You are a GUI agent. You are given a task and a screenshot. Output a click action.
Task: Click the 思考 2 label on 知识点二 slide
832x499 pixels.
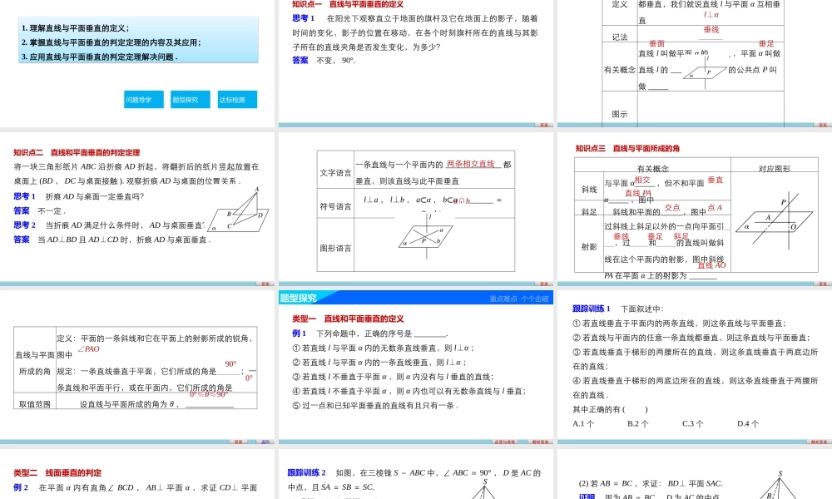(x=24, y=225)
